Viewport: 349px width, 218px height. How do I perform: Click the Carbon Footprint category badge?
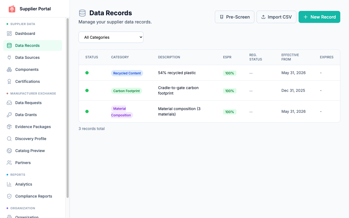pos(127,91)
